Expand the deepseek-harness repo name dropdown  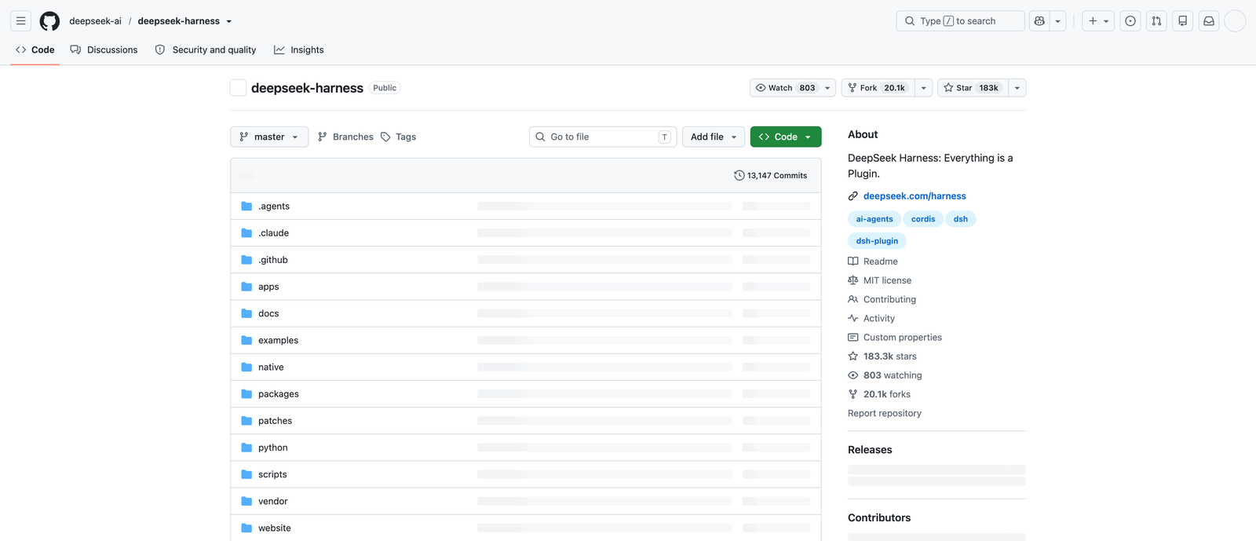(229, 21)
